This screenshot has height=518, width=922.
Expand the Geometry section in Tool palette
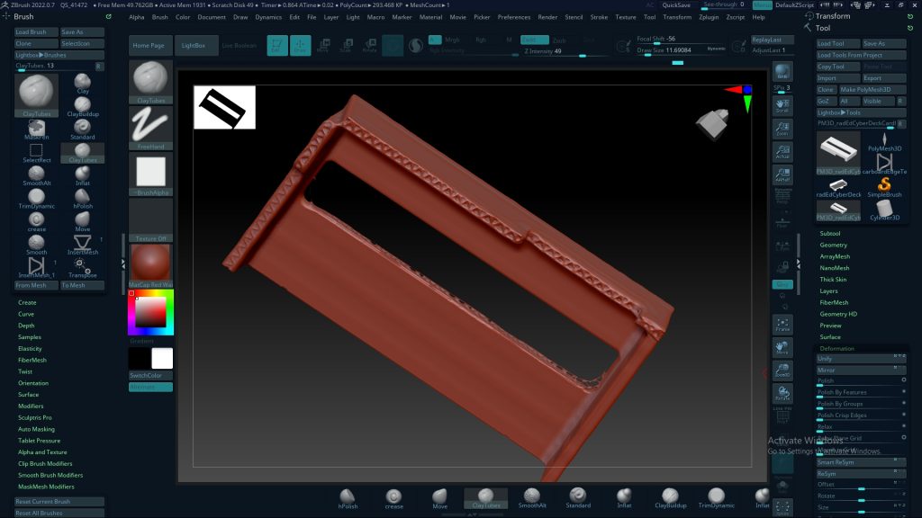833,245
